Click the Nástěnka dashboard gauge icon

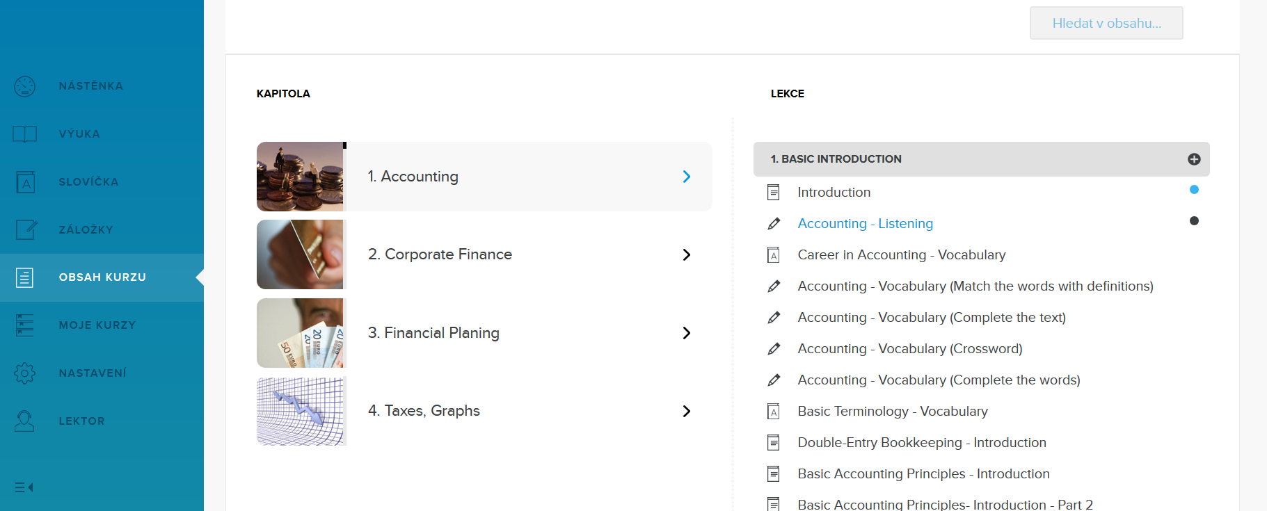tap(25, 86)
